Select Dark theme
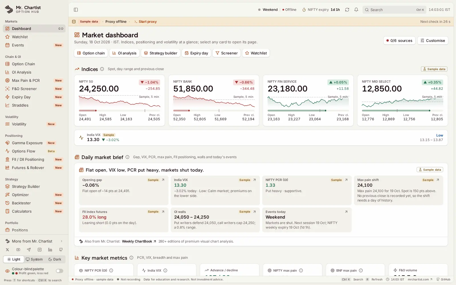 point(55,259)
